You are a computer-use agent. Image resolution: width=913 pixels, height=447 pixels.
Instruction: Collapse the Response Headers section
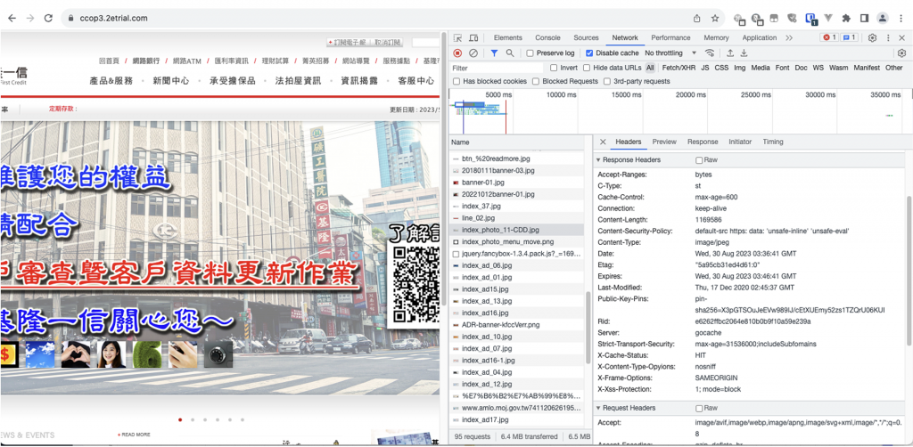(598, 160)
